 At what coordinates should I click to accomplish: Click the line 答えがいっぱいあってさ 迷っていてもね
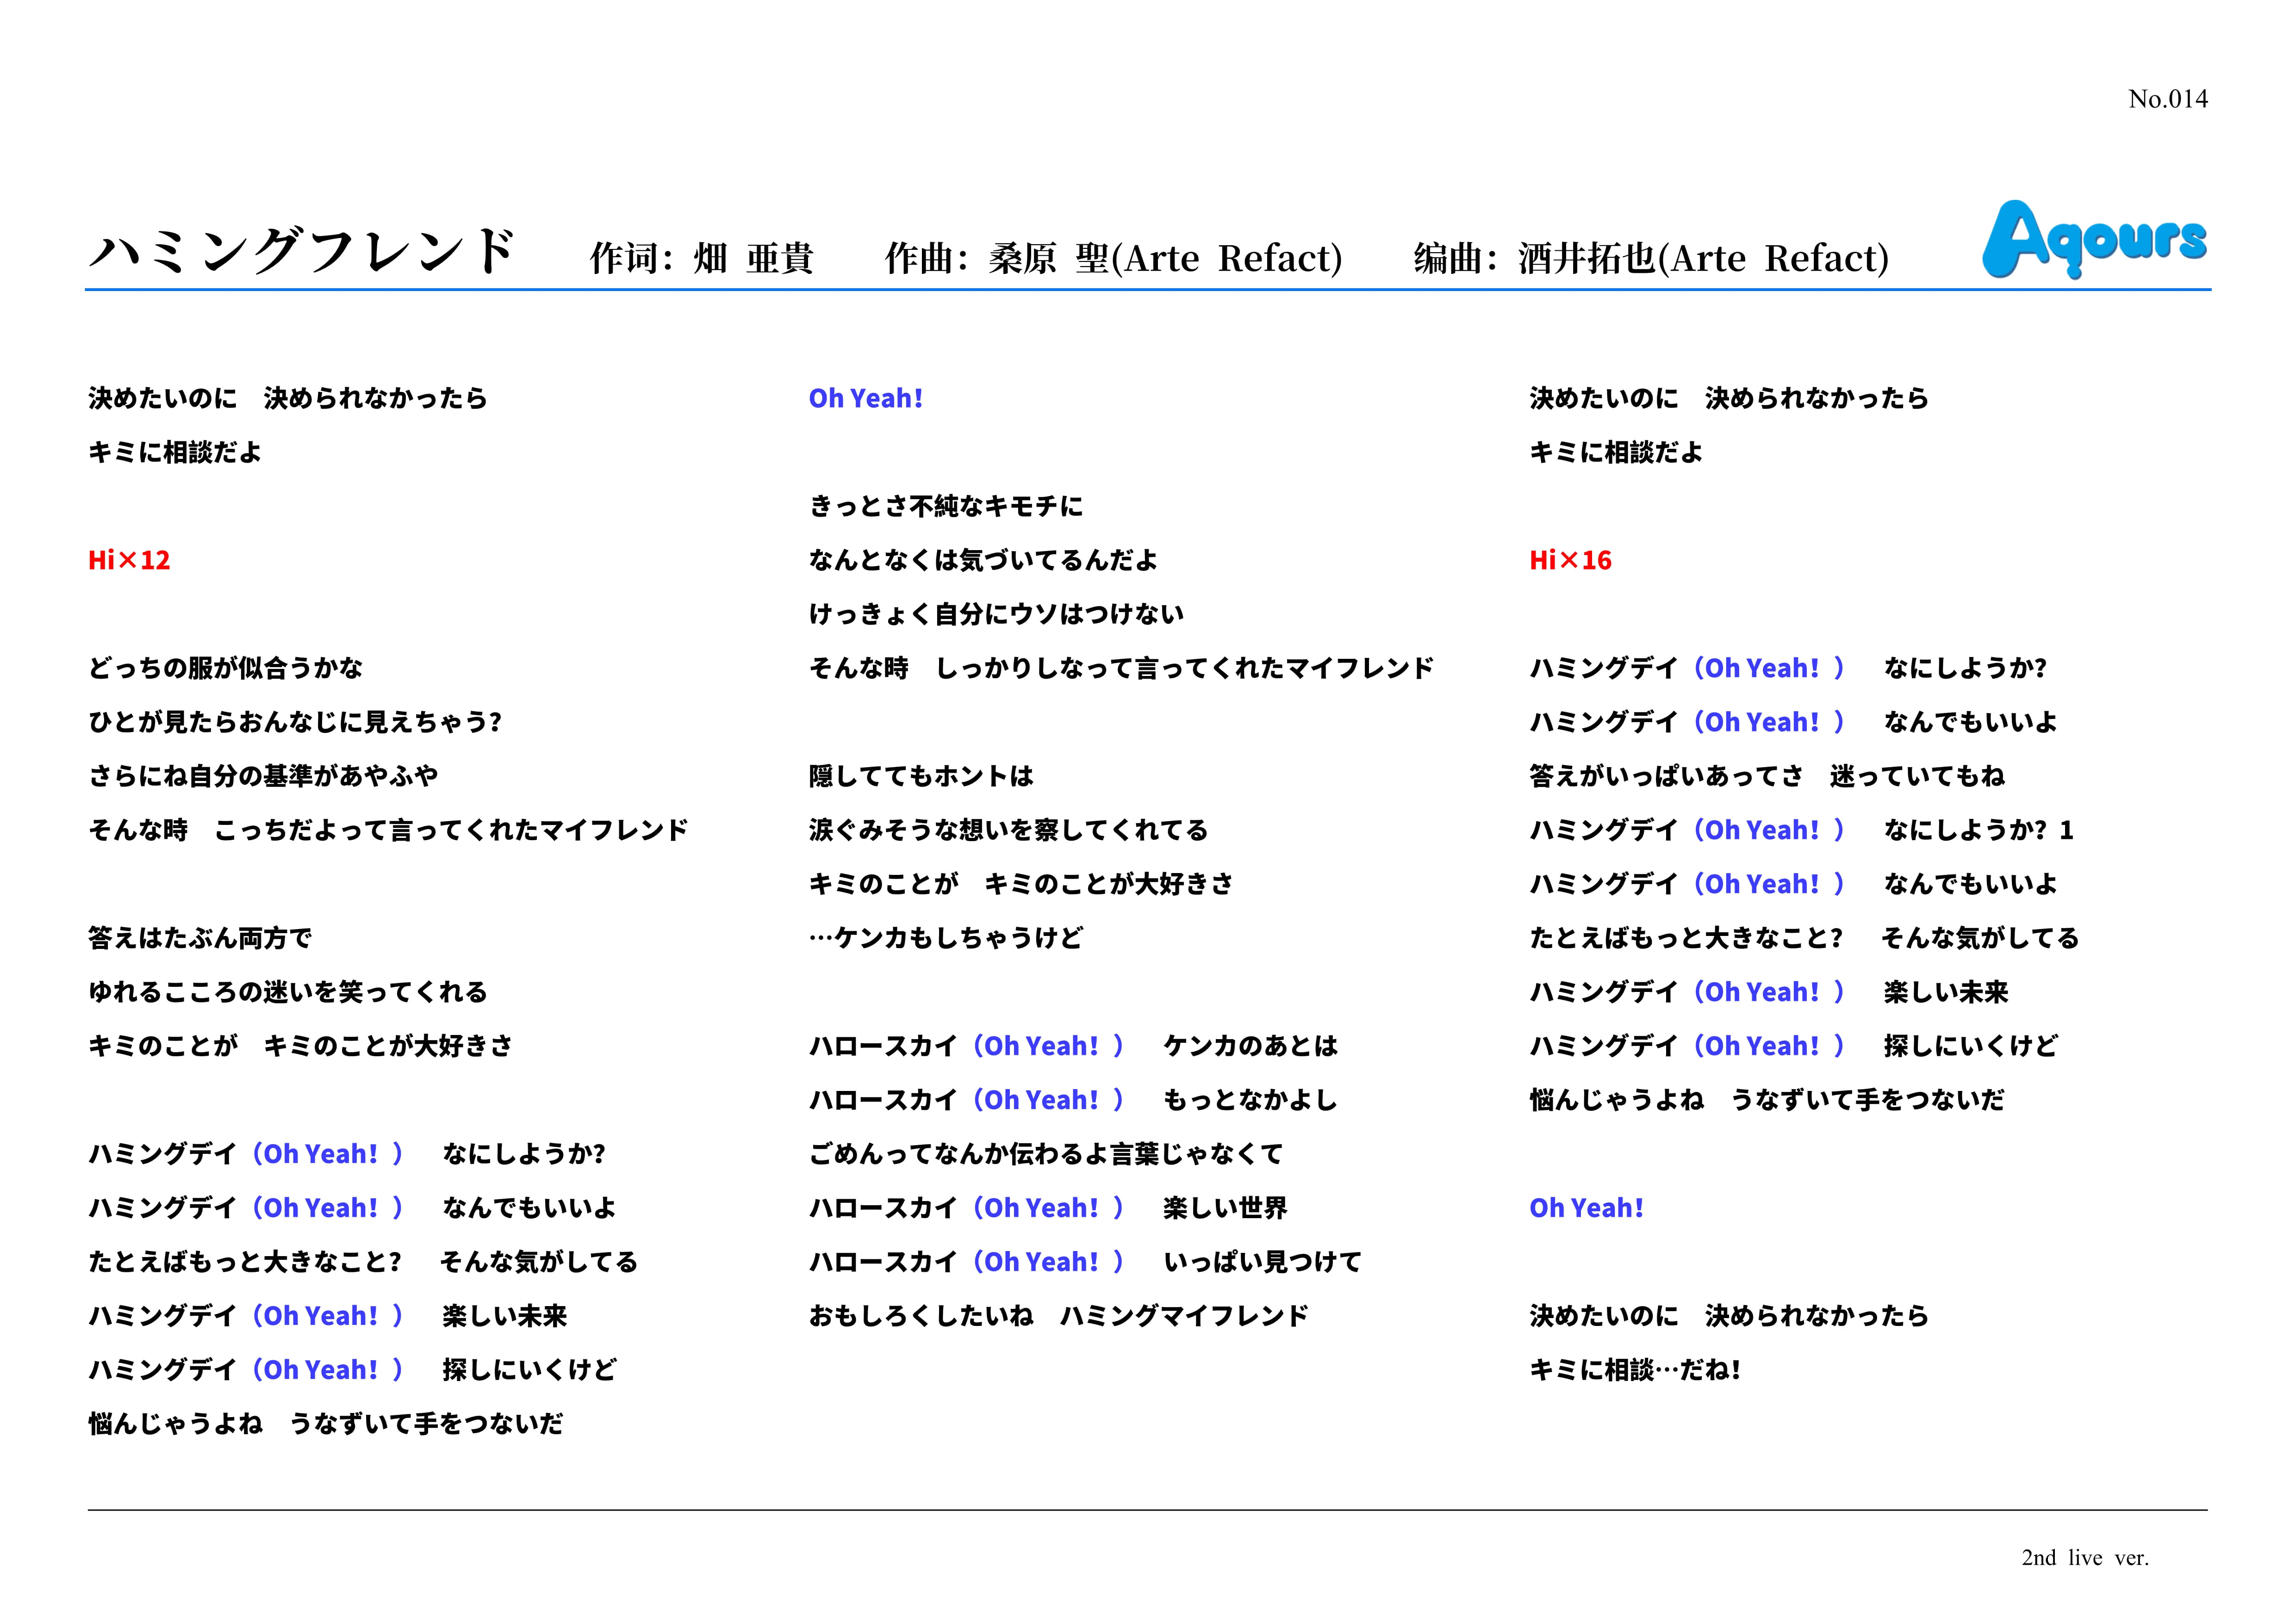(1767, 775)
